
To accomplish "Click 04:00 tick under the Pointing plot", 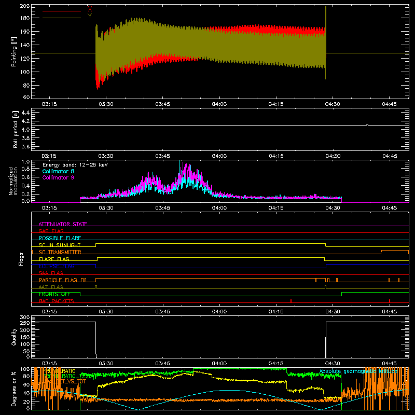I will (219, 104).
